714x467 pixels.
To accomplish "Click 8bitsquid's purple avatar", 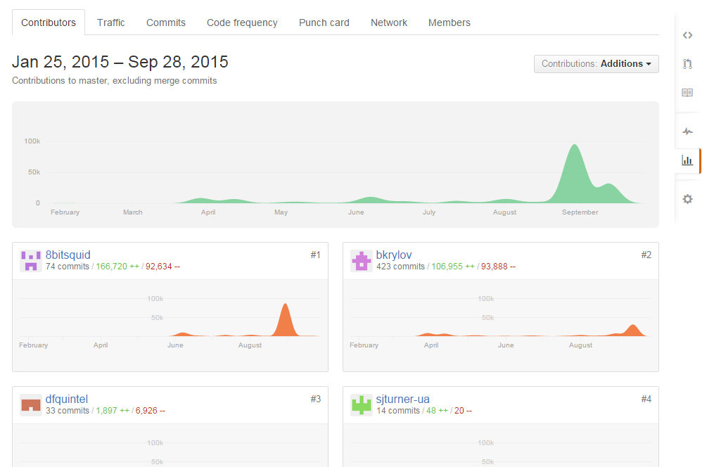I will click(31, 261).
